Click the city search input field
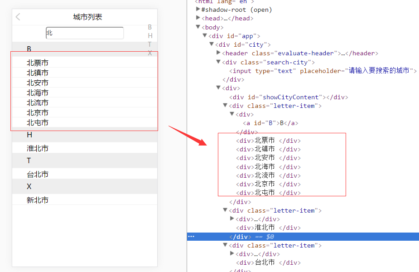Image resolution: width=419 pixels, height=272 pixels. pyautogui.click(x=85, y=33)
